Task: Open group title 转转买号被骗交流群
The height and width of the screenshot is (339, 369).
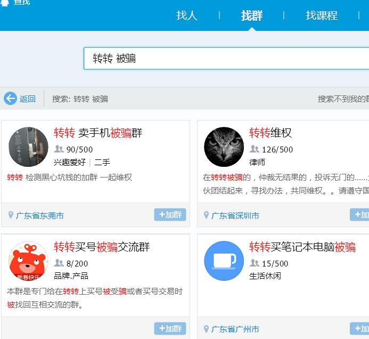Action: click(x=102, y=247)
